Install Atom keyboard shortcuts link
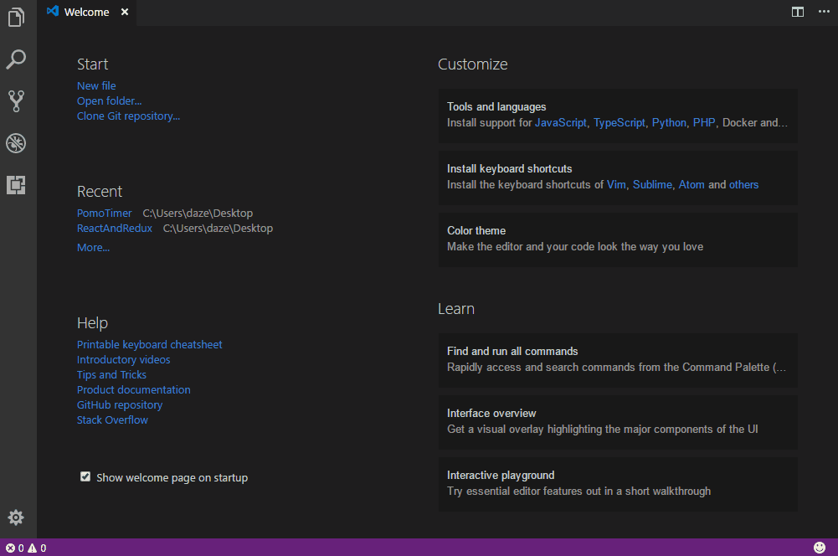Screen dimensions: 838x556 tap(691, 184)
